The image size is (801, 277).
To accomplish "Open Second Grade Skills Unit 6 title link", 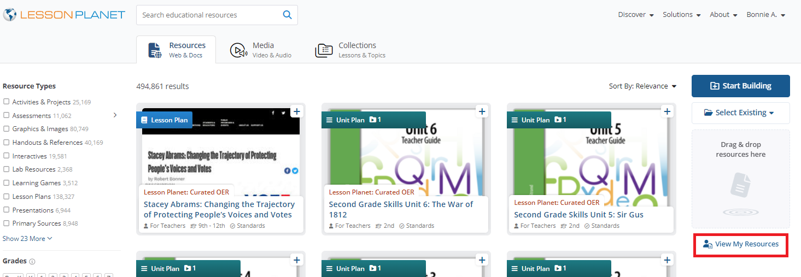I will coord(401,209).
